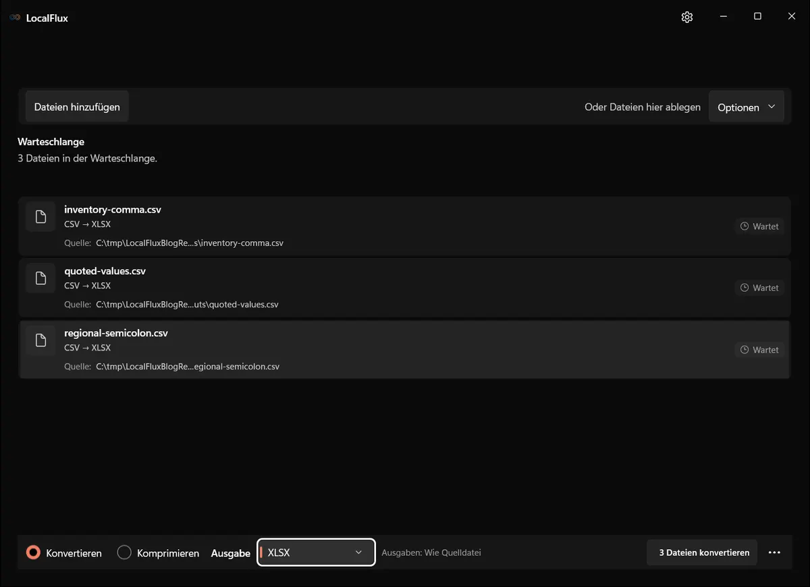
Task: Click the source path of inventory-comma.csv
Action: point(190,243)
